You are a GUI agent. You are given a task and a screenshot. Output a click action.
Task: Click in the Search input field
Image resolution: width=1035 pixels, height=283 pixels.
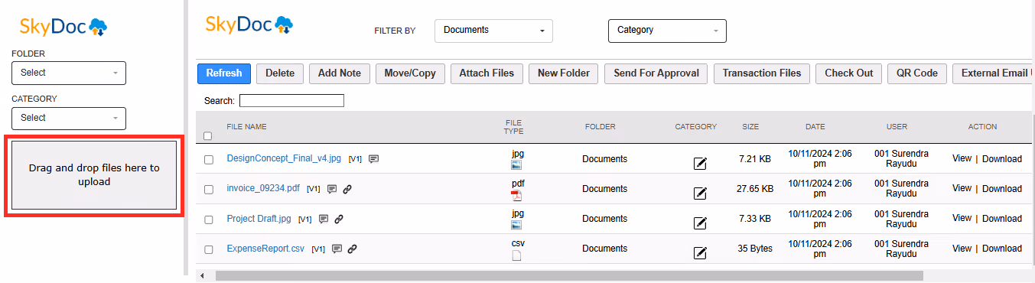click(291, 100)
